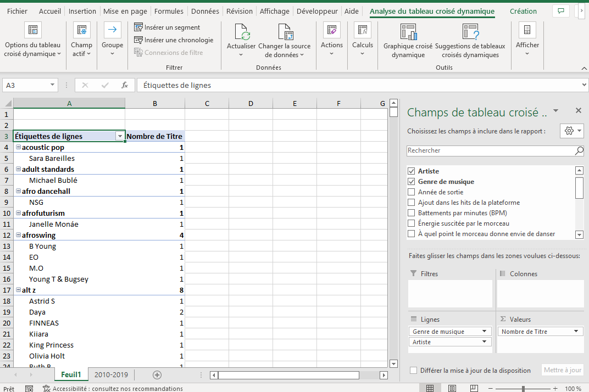Viewport: 589px width, 392px height.
Task: Open the Champ actif menu
Action: click(x=81, y=41)
